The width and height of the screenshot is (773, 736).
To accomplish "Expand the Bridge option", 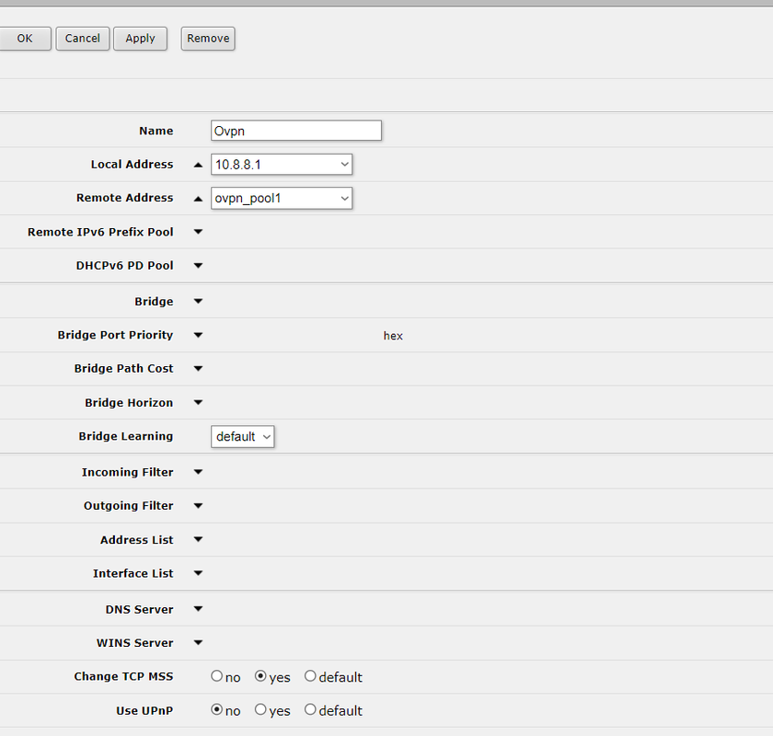I will [198, 301].
